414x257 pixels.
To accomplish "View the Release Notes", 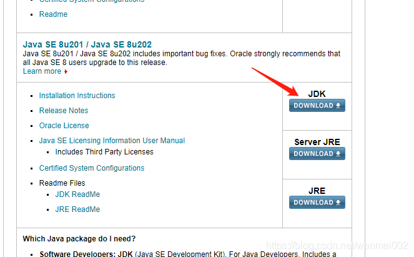I will tap(64, 111).
